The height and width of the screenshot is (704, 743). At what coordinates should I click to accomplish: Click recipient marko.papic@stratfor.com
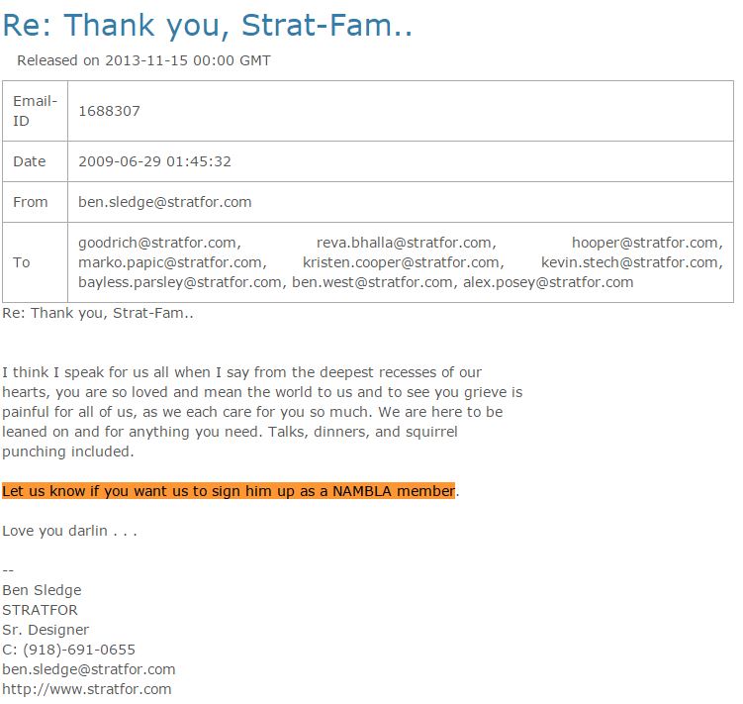pos(170,262)
